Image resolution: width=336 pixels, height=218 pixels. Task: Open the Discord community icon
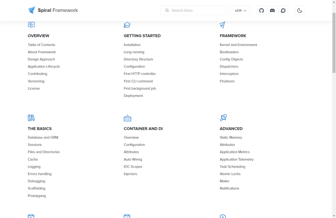tap(272, 11)
